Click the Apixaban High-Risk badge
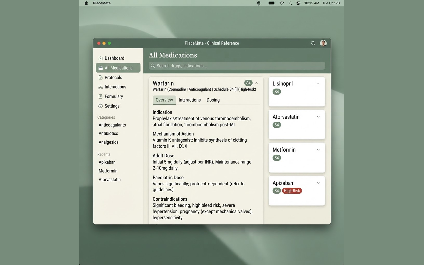424x265 pixels. [x=292, y=191]
